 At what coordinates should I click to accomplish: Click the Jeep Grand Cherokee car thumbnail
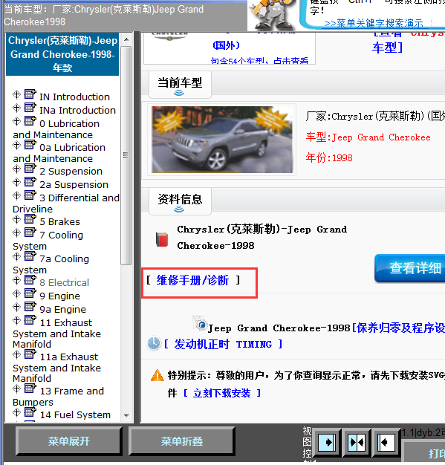pyautogui.click(x=222, y=140)
